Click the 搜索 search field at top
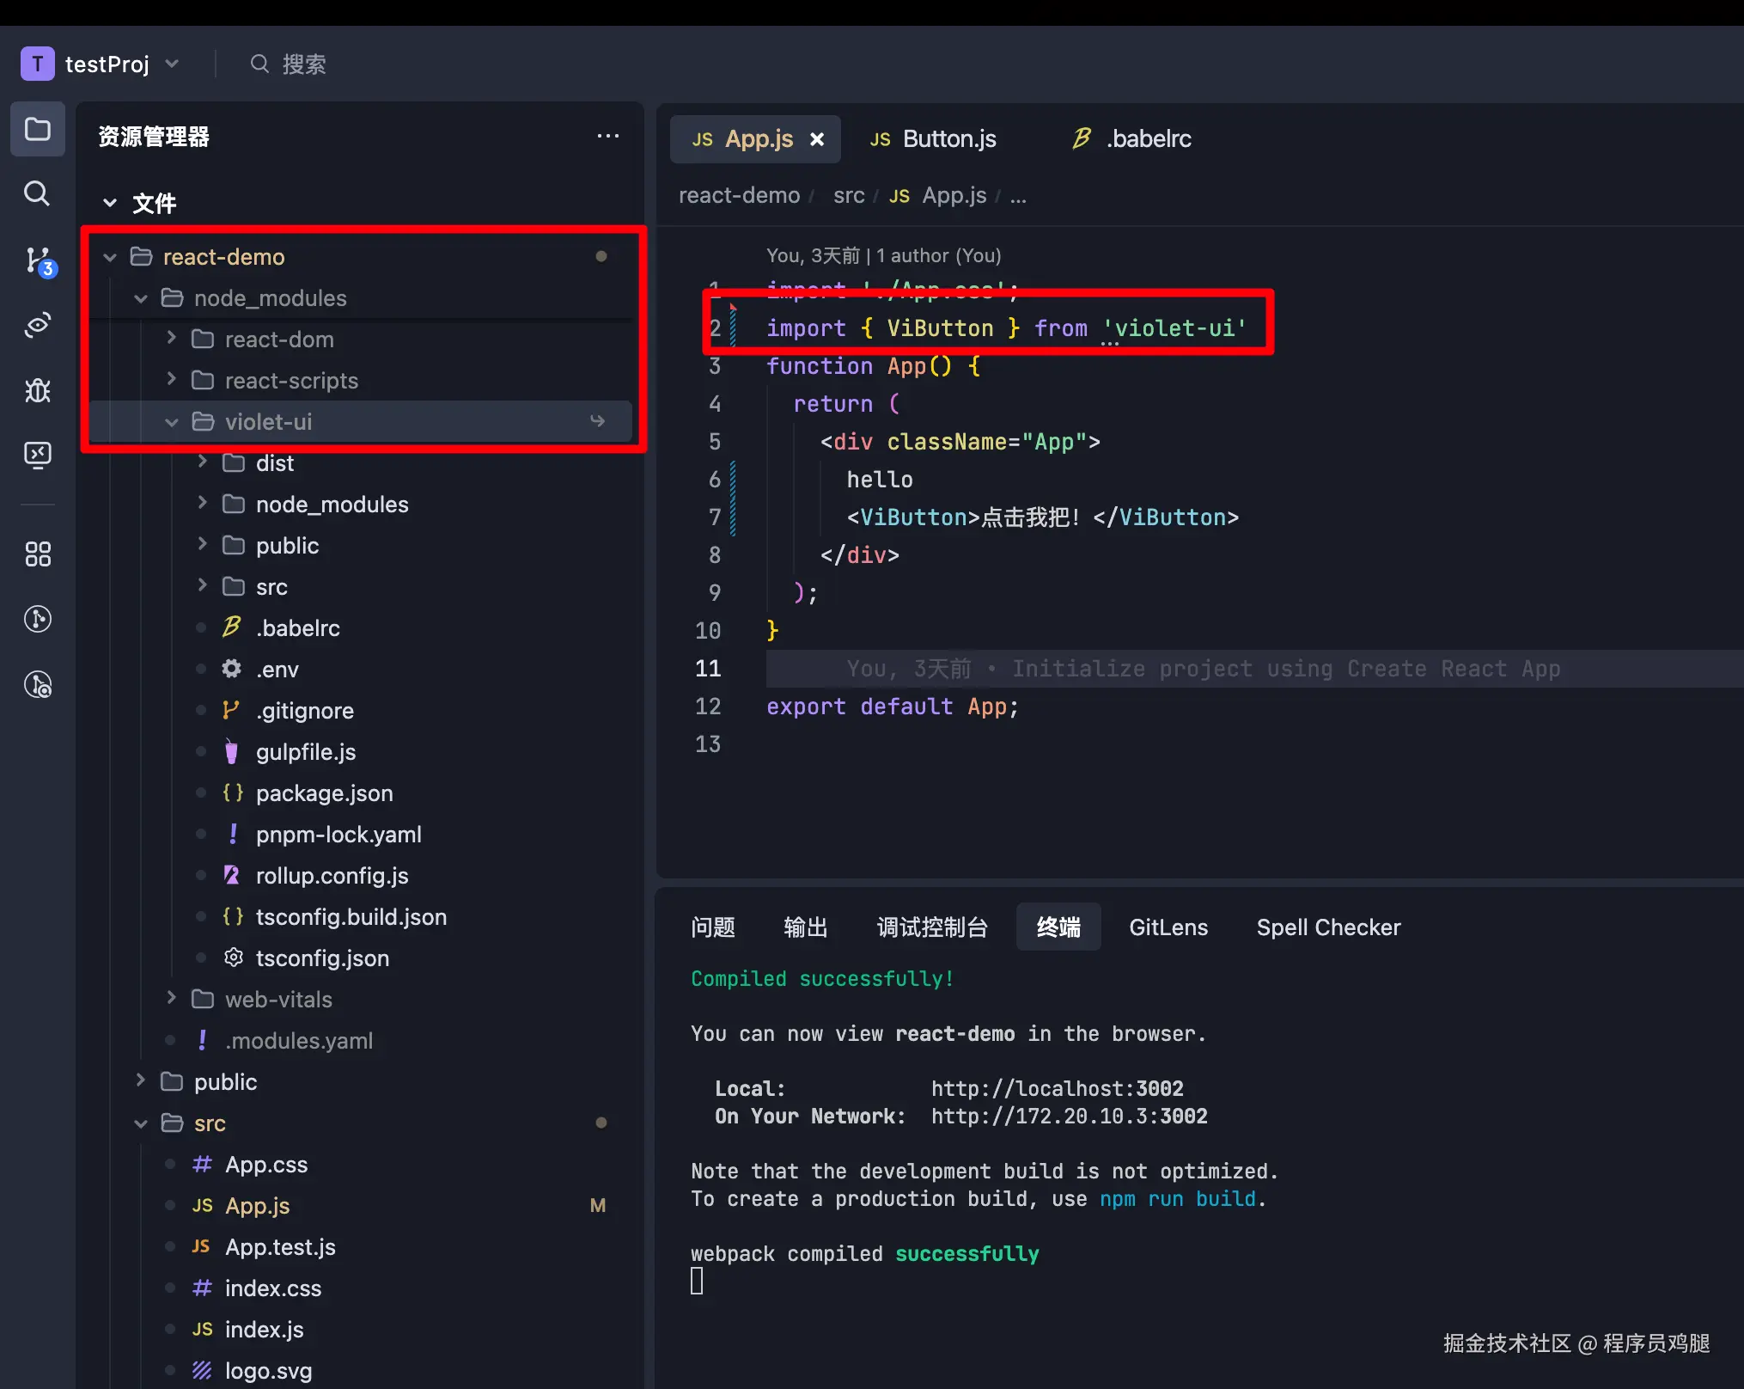This screenshot has height=1389, width=1744. coord(303,64)
